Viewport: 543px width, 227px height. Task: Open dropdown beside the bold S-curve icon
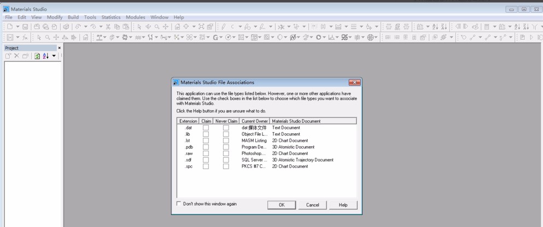pyautogui.click(x=350, y=37)
